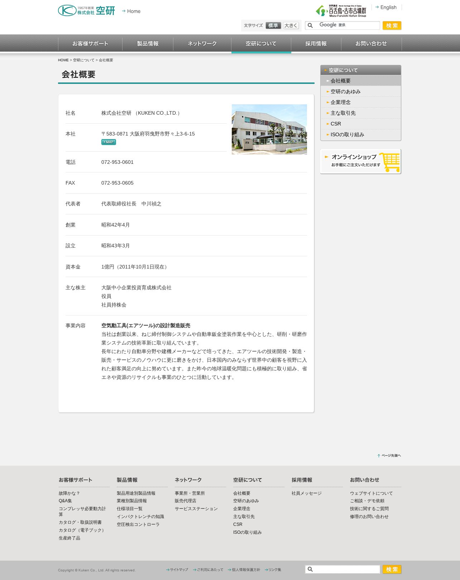Open footer 主な取引先 link
The height and width of the screenshot is (580, 460).
tap(244, 517)
